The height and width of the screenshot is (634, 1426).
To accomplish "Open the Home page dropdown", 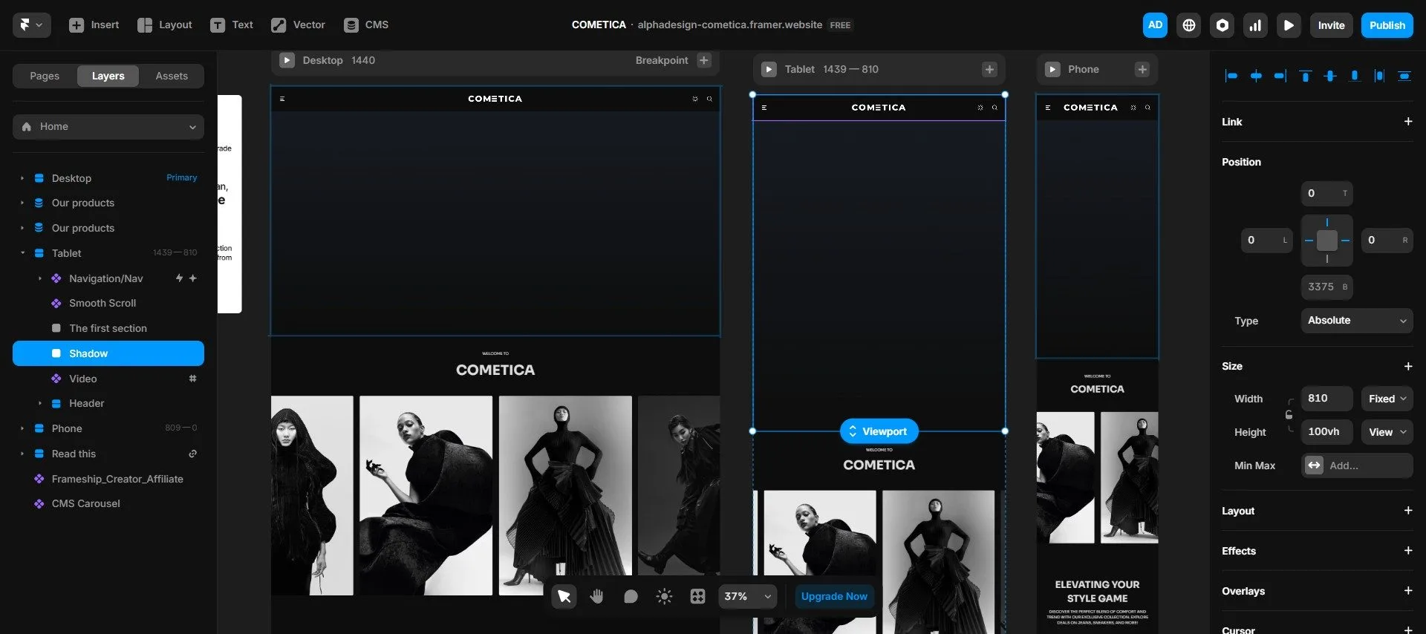I will tap(108, 127).
